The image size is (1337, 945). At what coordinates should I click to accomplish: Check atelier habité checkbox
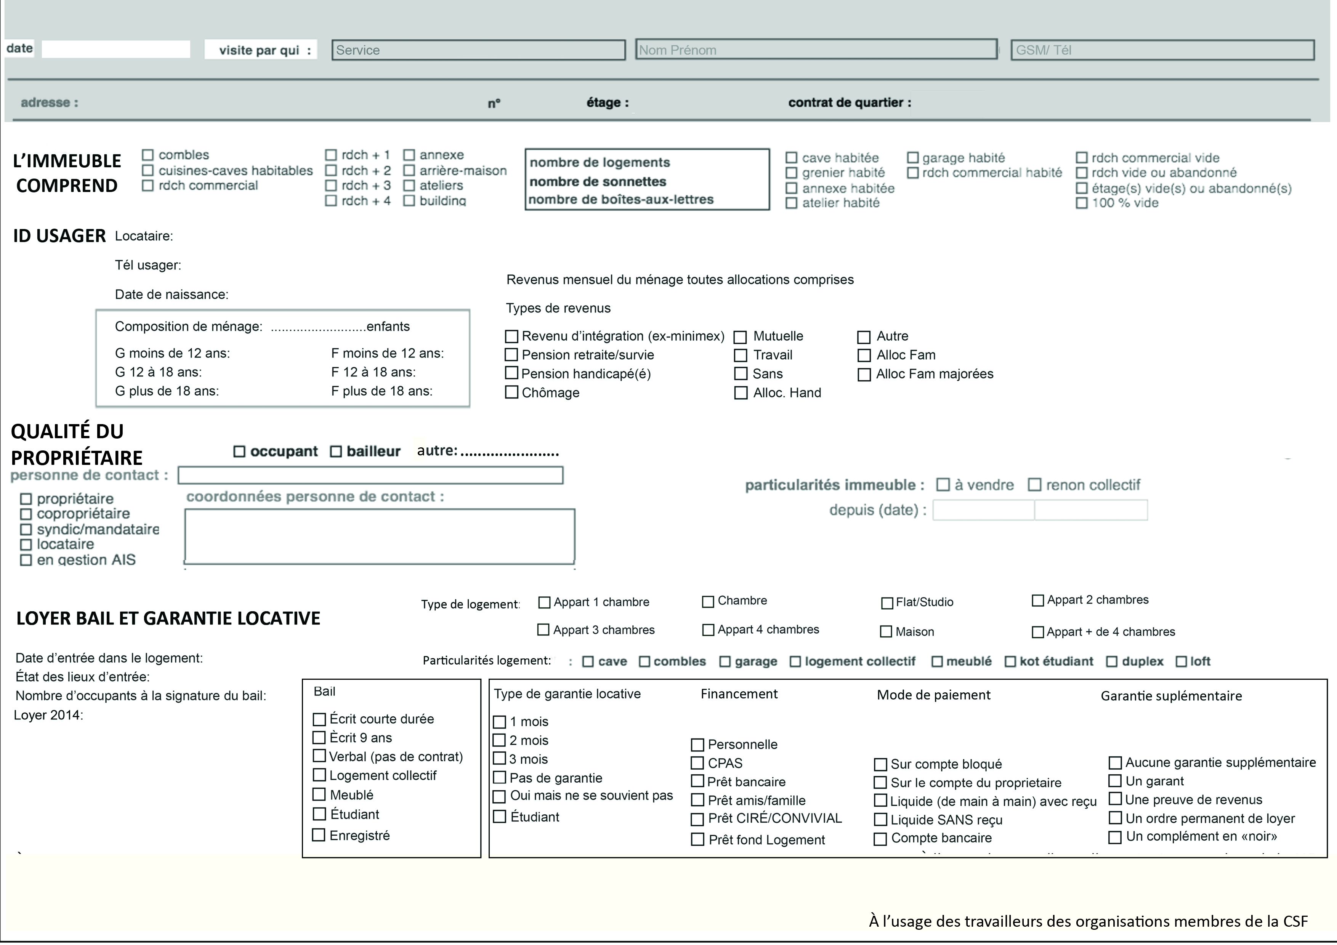click(791, 203)
